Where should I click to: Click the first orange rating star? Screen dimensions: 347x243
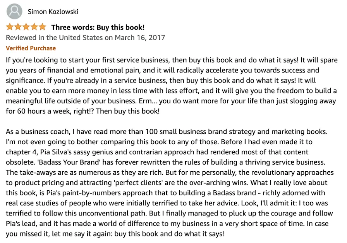[x=10, y=28]
